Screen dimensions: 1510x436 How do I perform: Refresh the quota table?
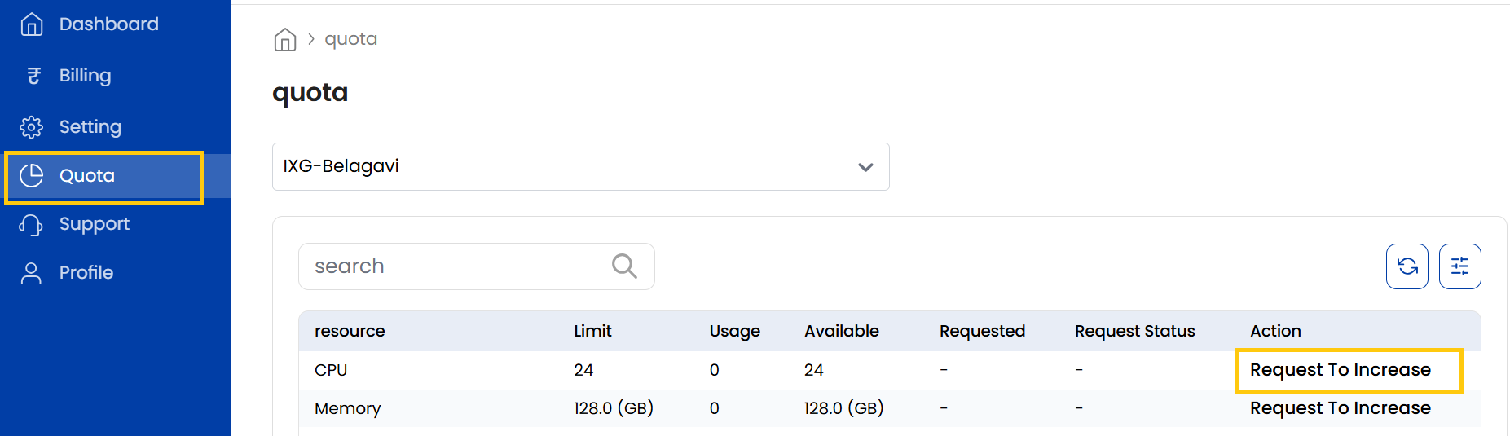(1407, 266)
